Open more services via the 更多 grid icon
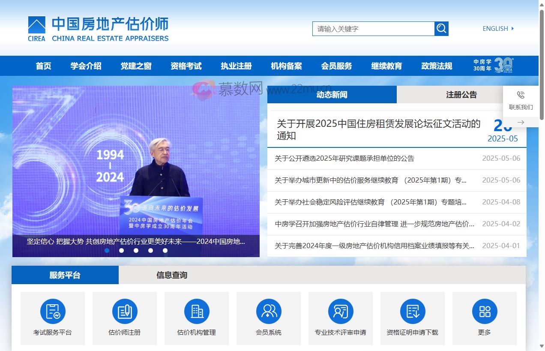This screenshot has width=545, height=351. [x=484, y=311]
